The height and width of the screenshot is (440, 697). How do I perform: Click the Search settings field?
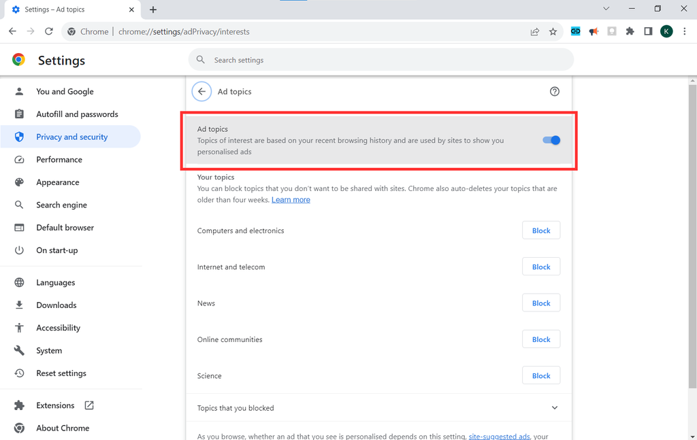(x=381, y=60)
